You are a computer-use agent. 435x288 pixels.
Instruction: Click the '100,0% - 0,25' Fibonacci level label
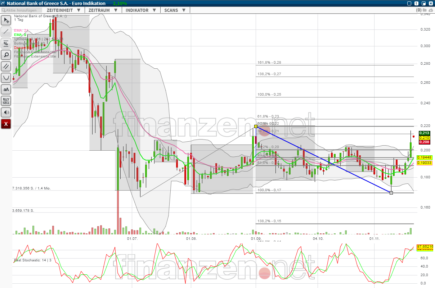coord(269,95)
